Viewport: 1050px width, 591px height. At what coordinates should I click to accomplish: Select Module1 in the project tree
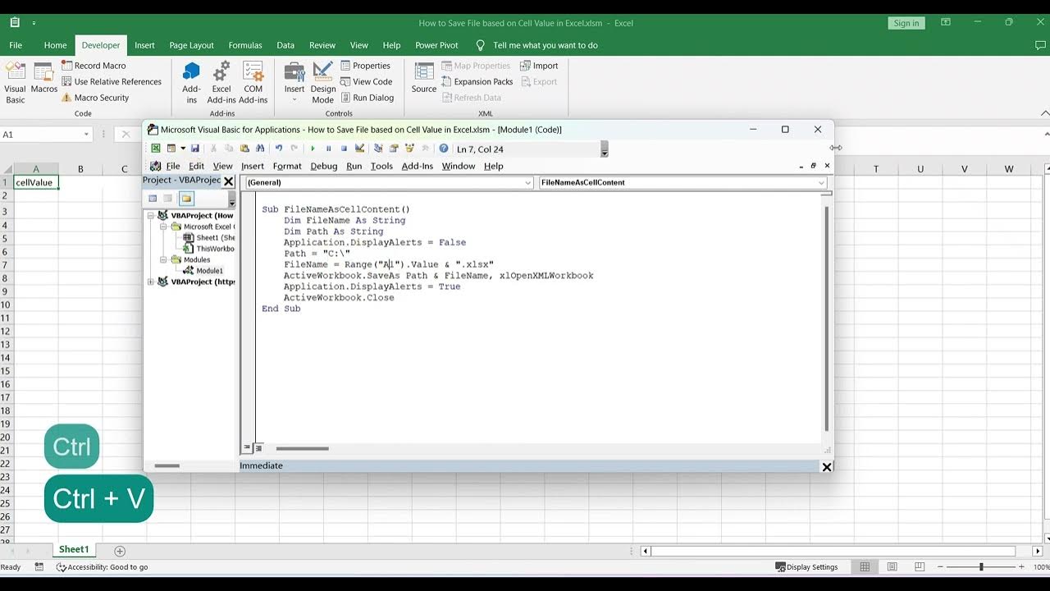[x=209, y=271]
